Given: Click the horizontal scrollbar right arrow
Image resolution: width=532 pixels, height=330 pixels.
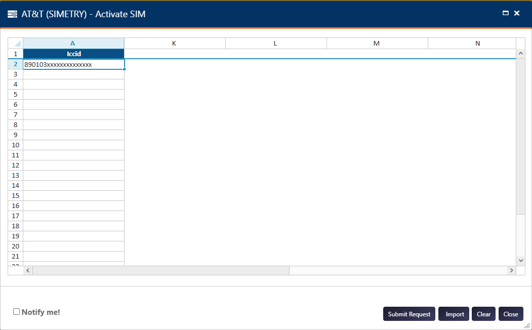Looking at the screenshot, I should pos(511,270).
